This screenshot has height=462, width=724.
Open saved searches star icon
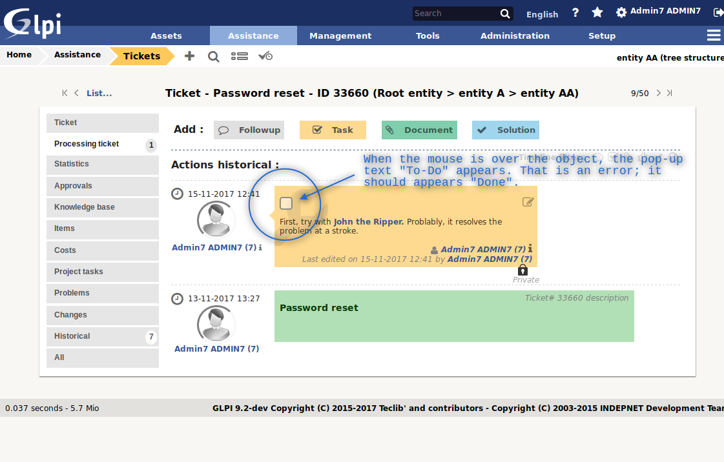point(597,12)
